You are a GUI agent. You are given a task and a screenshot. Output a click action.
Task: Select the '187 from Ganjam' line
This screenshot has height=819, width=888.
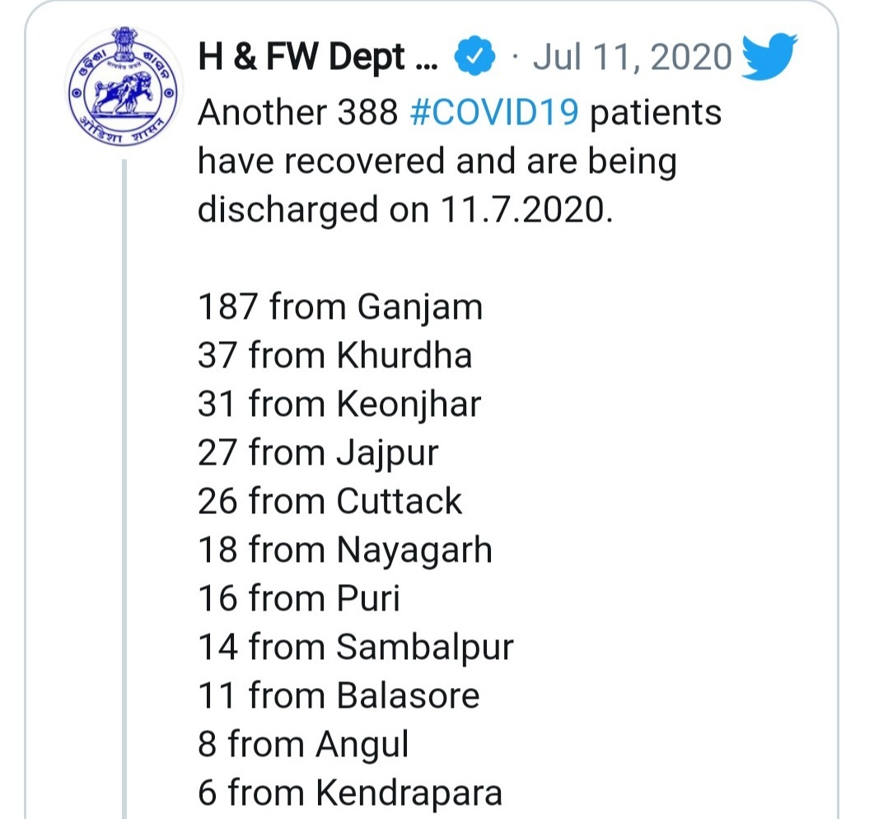pos(339,307)
